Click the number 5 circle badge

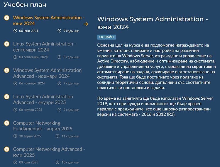click(6, 123)
